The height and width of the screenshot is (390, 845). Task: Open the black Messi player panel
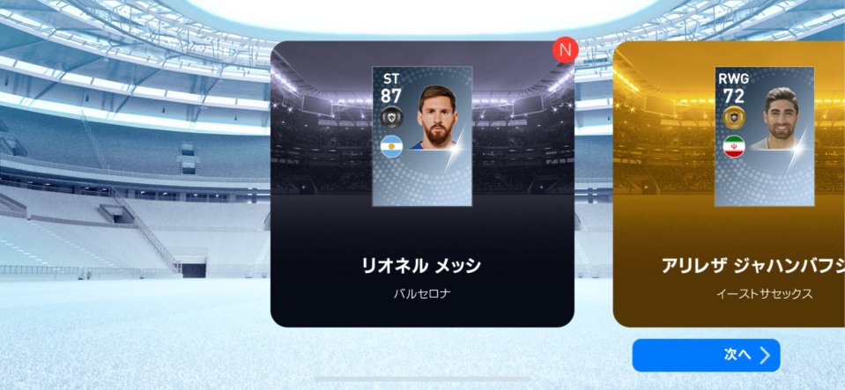pyautogui.click(x=422, y=184)
